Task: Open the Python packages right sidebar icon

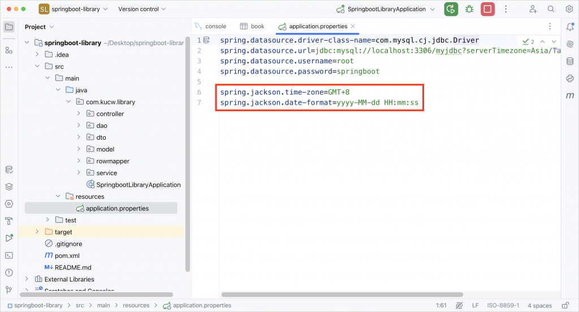Action: tap(570, 78)
